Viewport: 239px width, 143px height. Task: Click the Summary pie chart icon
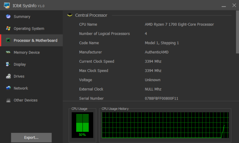coord(8,16)
